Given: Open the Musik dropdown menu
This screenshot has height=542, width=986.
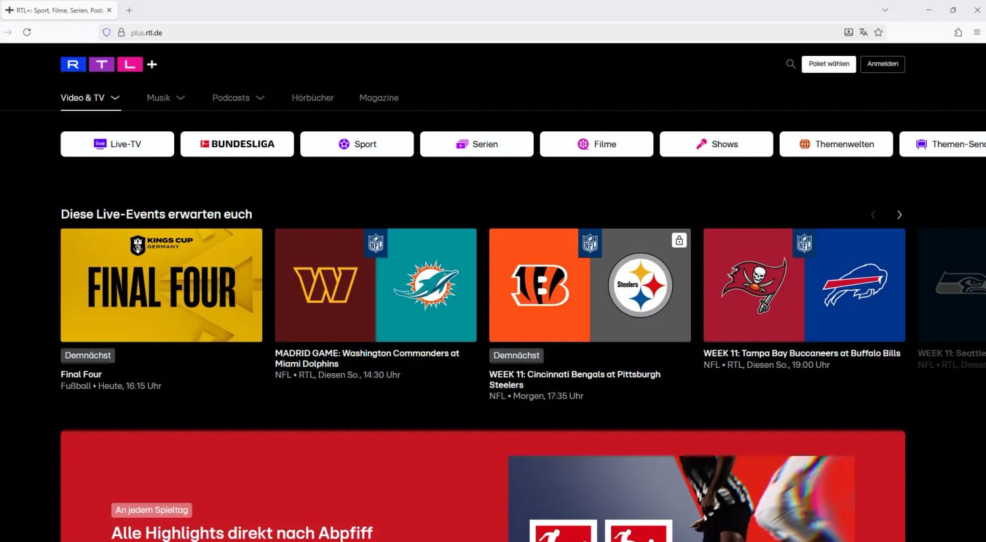Looking at the screenshot, I should [166, 97].
